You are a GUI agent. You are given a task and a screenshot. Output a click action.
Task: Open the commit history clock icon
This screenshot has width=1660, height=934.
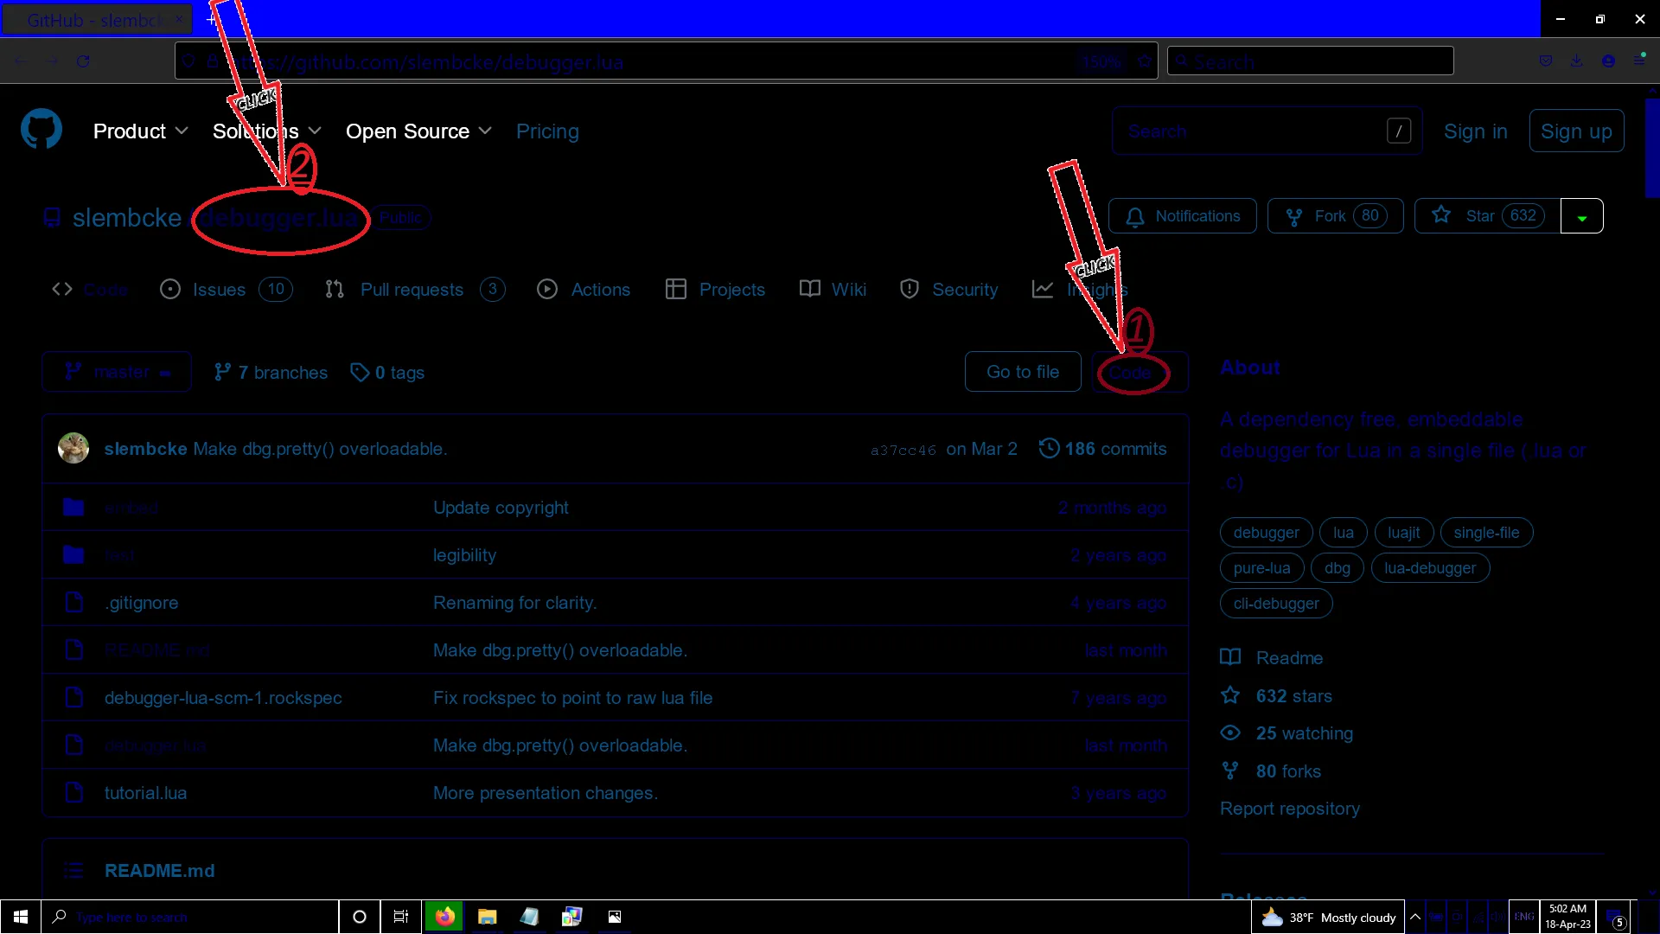pos(1049,449)
